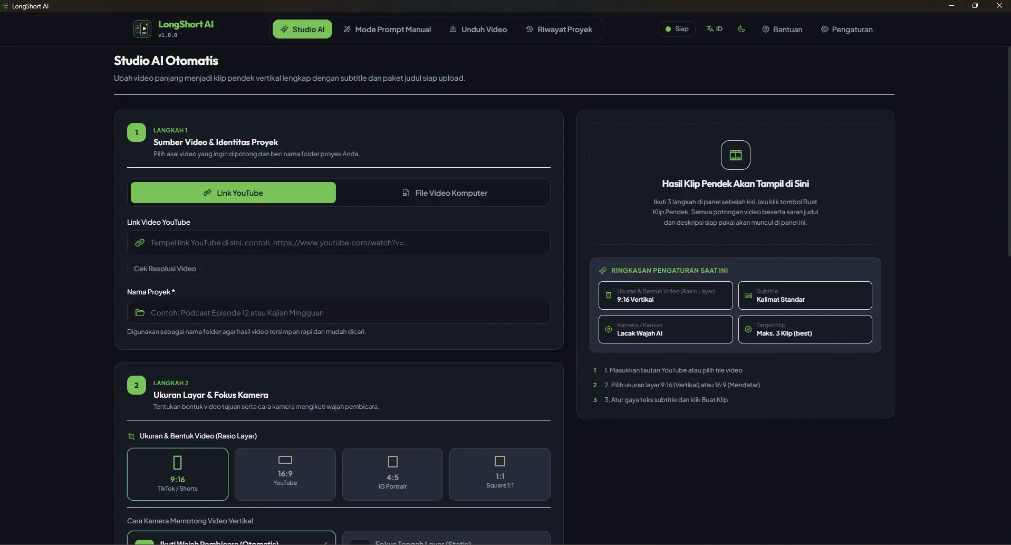The height and width of the screenshot is (545, 1011).
Task: Click Cek Resolusi Video button
Action: 165,269
